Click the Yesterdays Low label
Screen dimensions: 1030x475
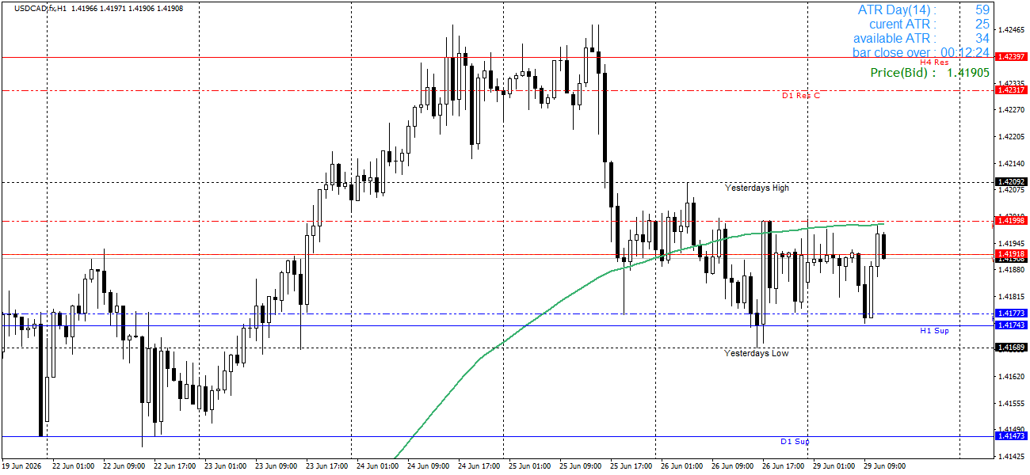756,353
